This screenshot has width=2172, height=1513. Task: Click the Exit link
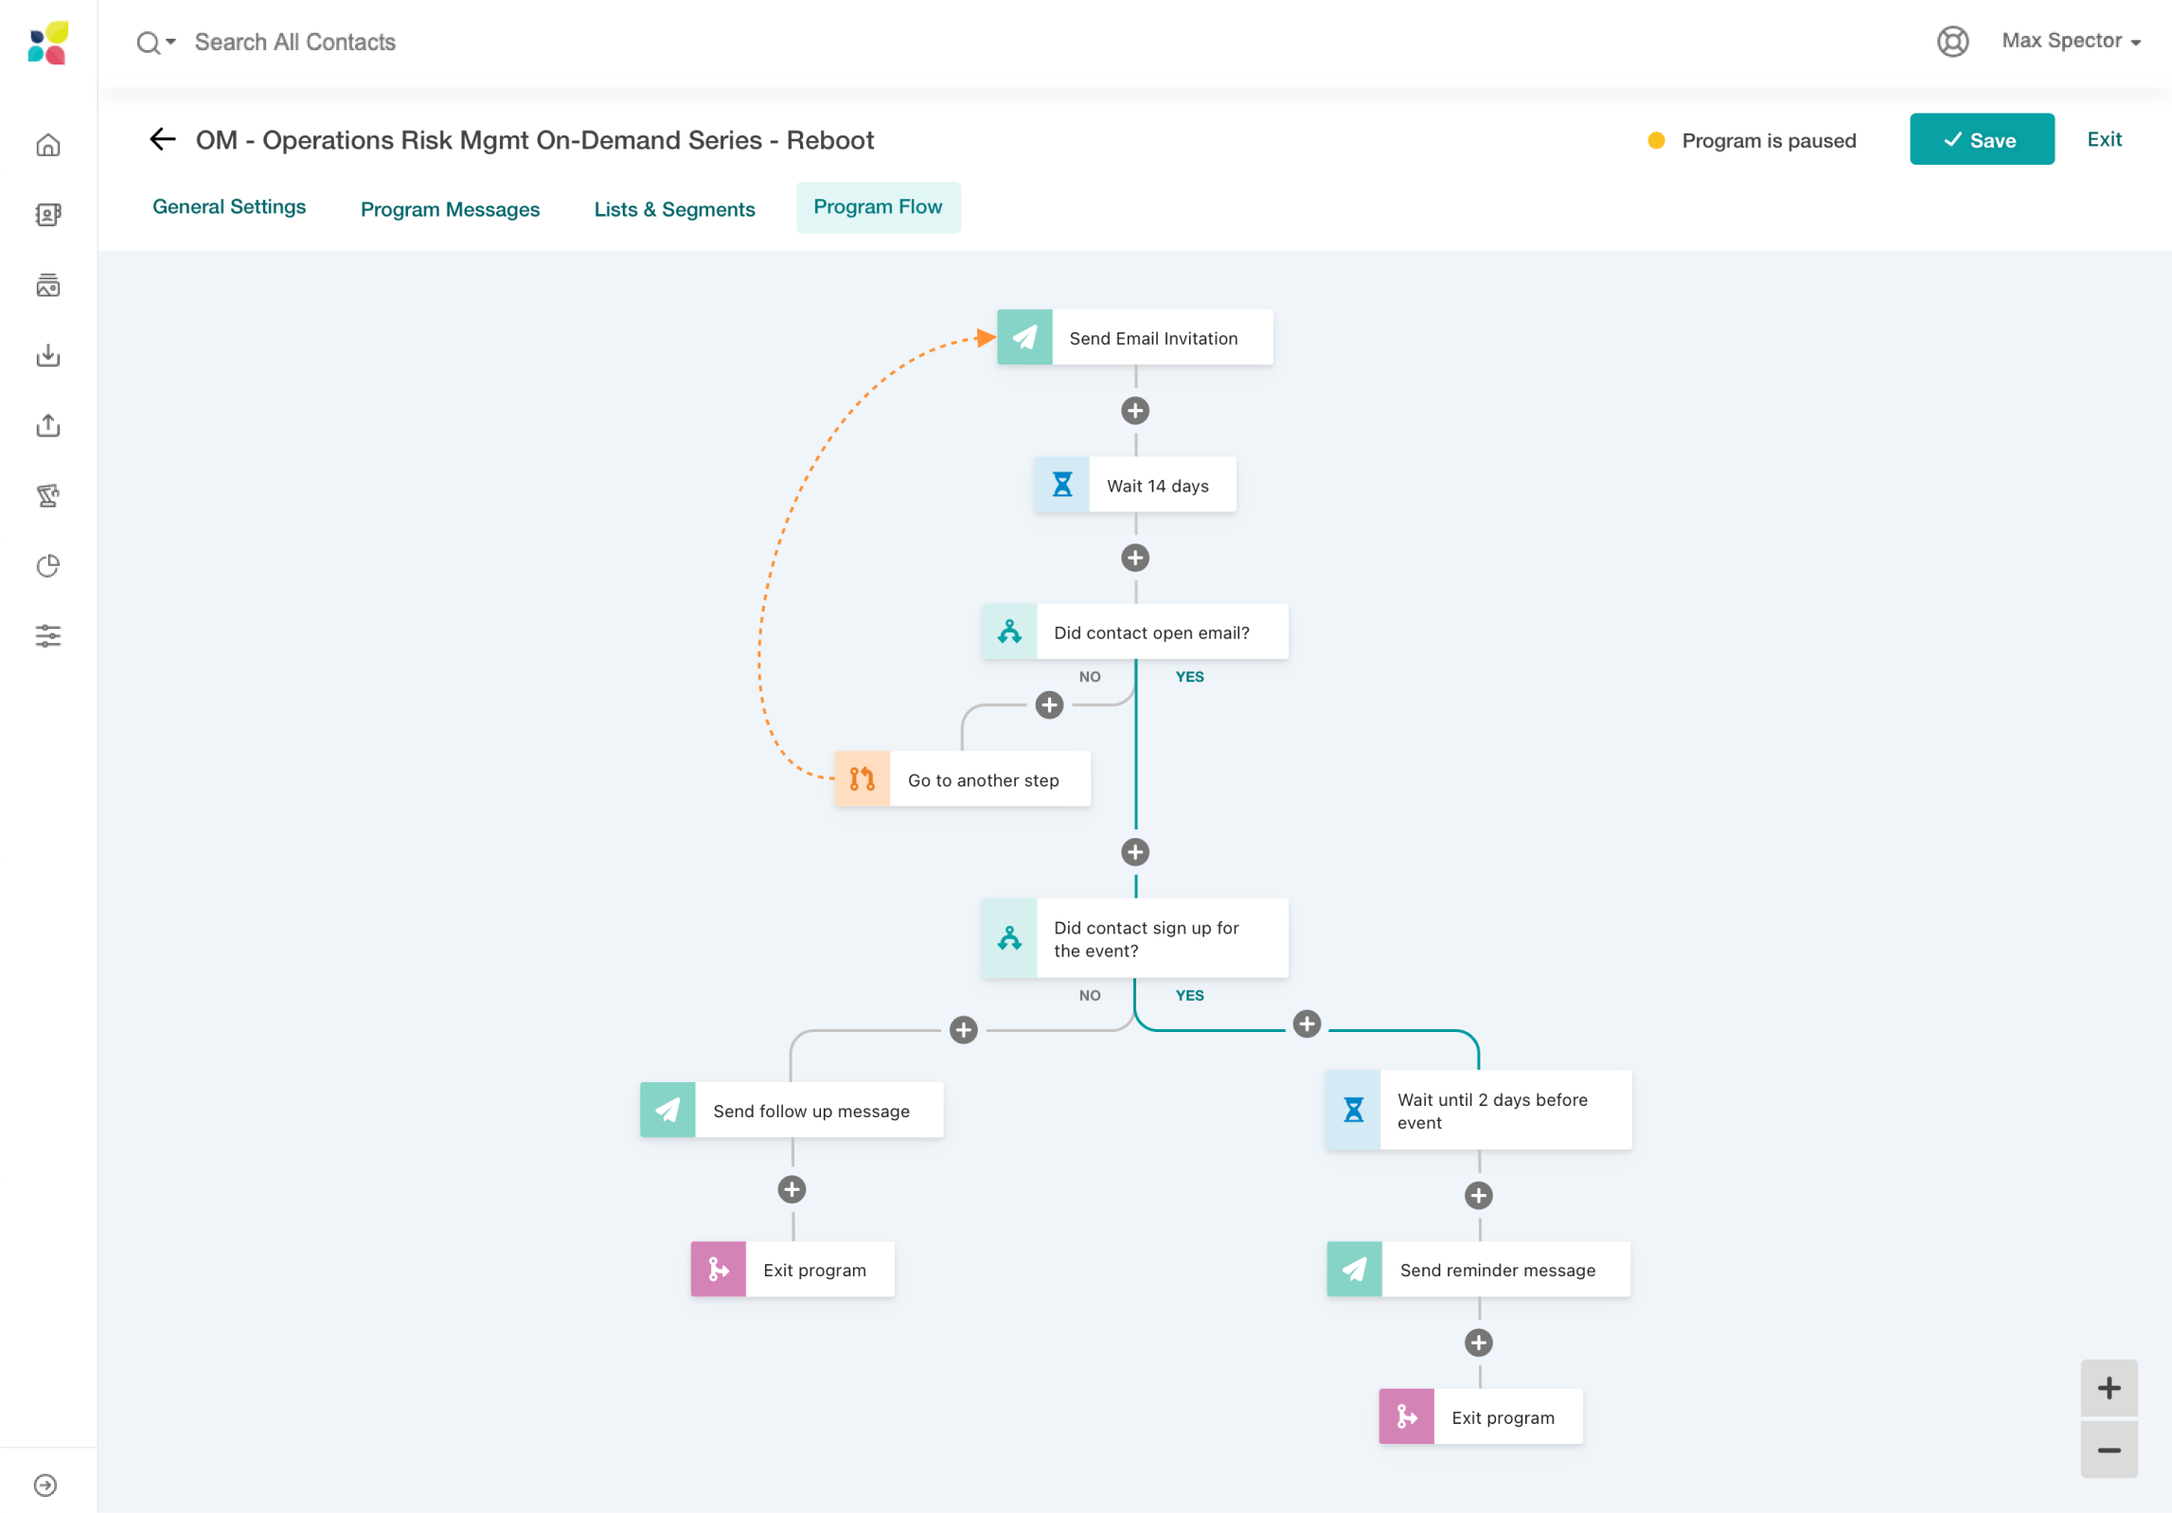pyautogui.click(x=2103, y=139)
